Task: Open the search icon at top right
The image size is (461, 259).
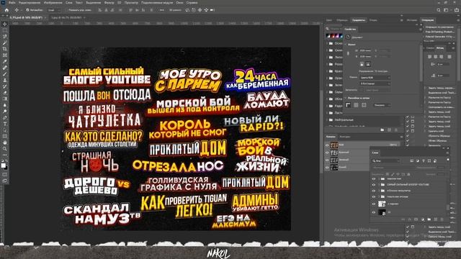Action: click(x=439, y=10)
